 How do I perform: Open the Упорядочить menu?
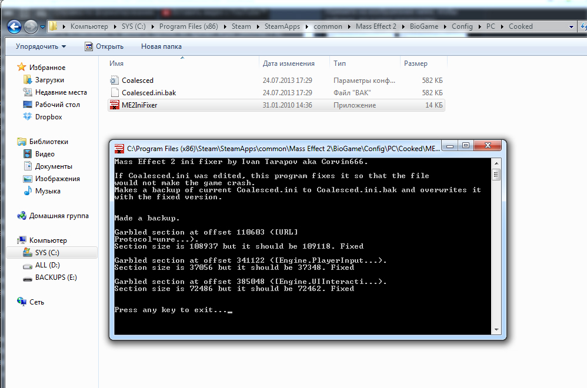pos(41,46)
